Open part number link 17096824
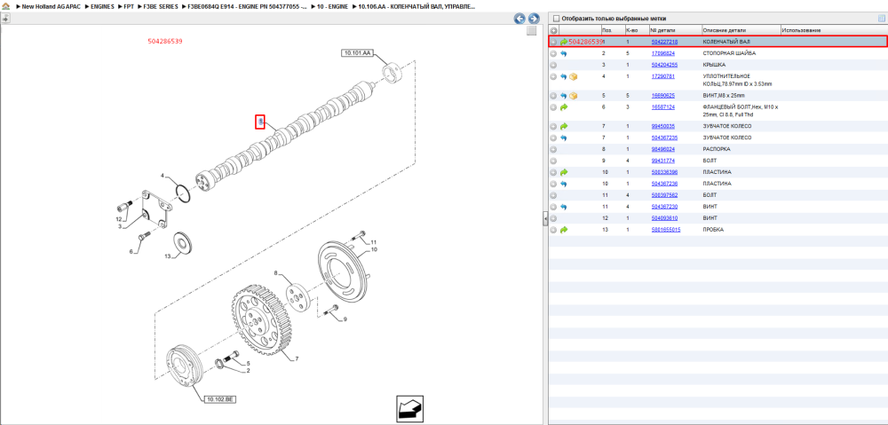 pyautogui.click(x=662, y=53)
